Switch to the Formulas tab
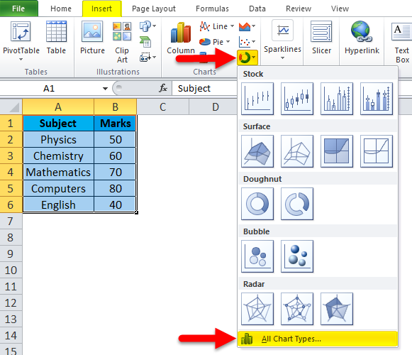 (x=212, y=9)
